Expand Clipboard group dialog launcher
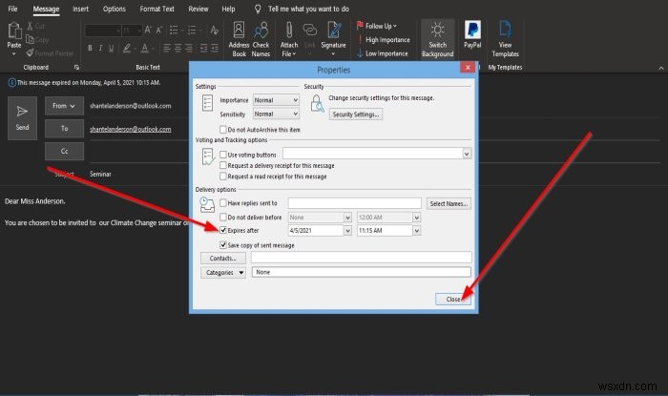The image size is (668, 396). 76,68
